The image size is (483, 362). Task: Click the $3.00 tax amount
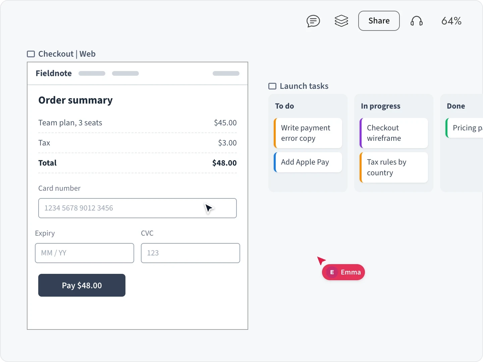[x=227, y=143]
